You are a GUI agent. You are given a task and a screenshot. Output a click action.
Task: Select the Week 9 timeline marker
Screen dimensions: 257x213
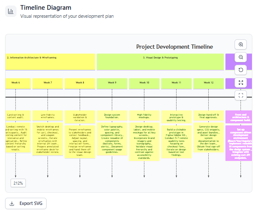tap(112, 83)
